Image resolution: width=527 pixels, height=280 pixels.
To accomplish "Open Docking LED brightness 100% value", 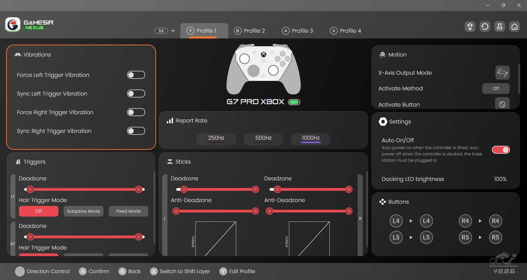I will [500, 179].
